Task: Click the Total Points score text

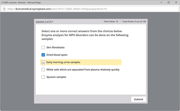Action: pyautogui.click(x=134, y=21)
